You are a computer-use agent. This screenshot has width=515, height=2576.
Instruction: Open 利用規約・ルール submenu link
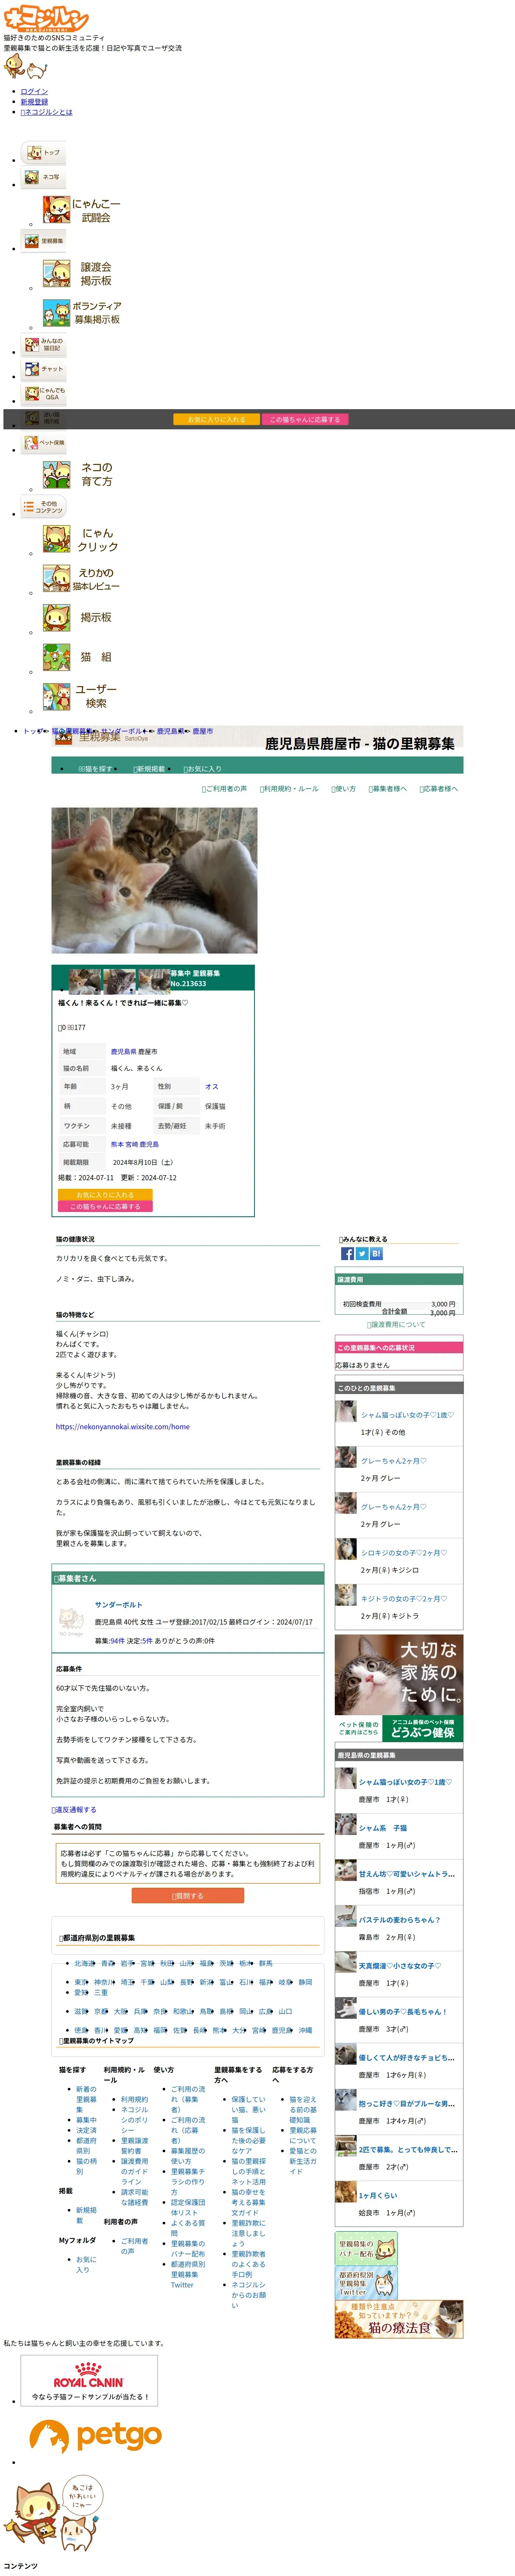(289, 789)
